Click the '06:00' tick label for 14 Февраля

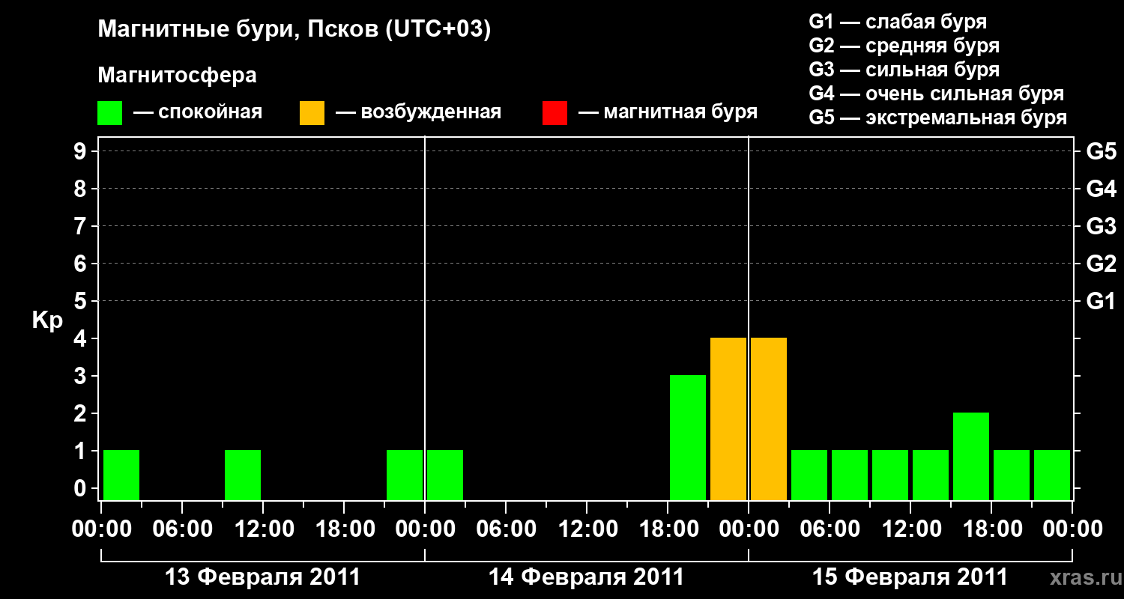pos(506,529)
